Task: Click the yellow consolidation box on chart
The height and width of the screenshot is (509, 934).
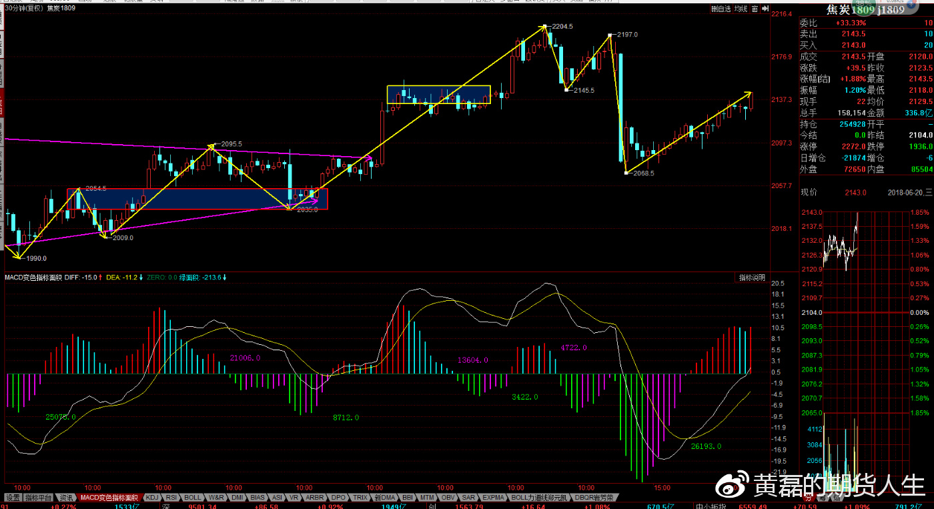Action: pyautogui.click(x=438, y=95)
